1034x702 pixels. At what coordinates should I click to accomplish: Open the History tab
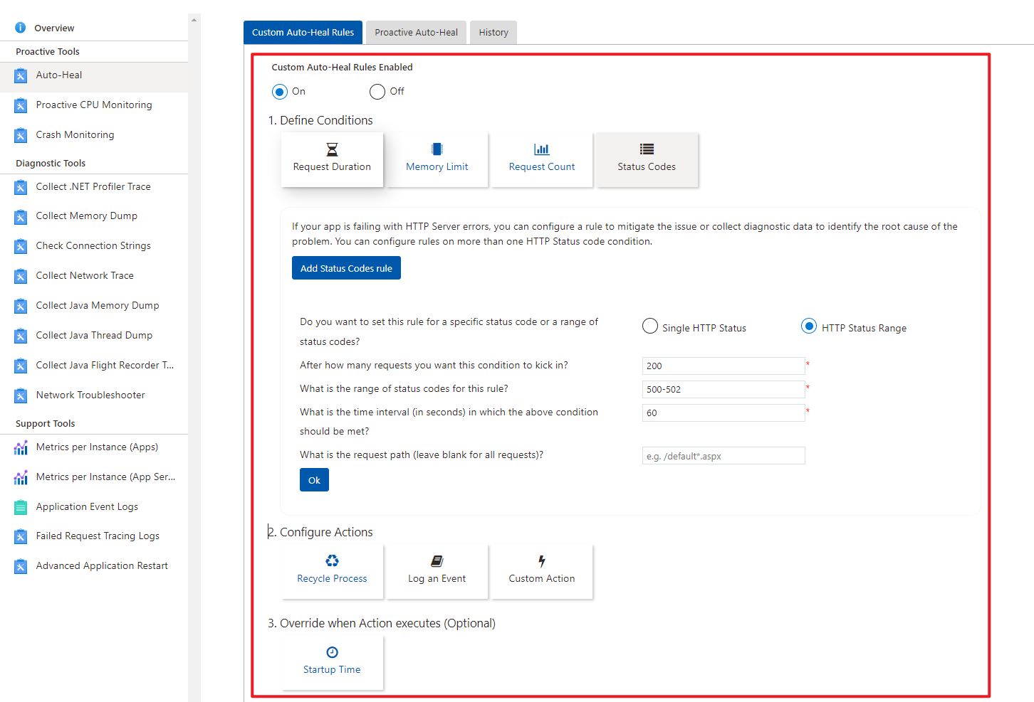click(x=493, y=32)
